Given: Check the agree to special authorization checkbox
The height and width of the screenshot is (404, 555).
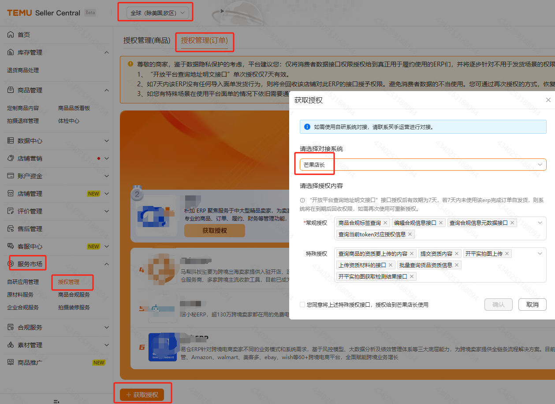Looking at the screenshot, I should 302,305.
